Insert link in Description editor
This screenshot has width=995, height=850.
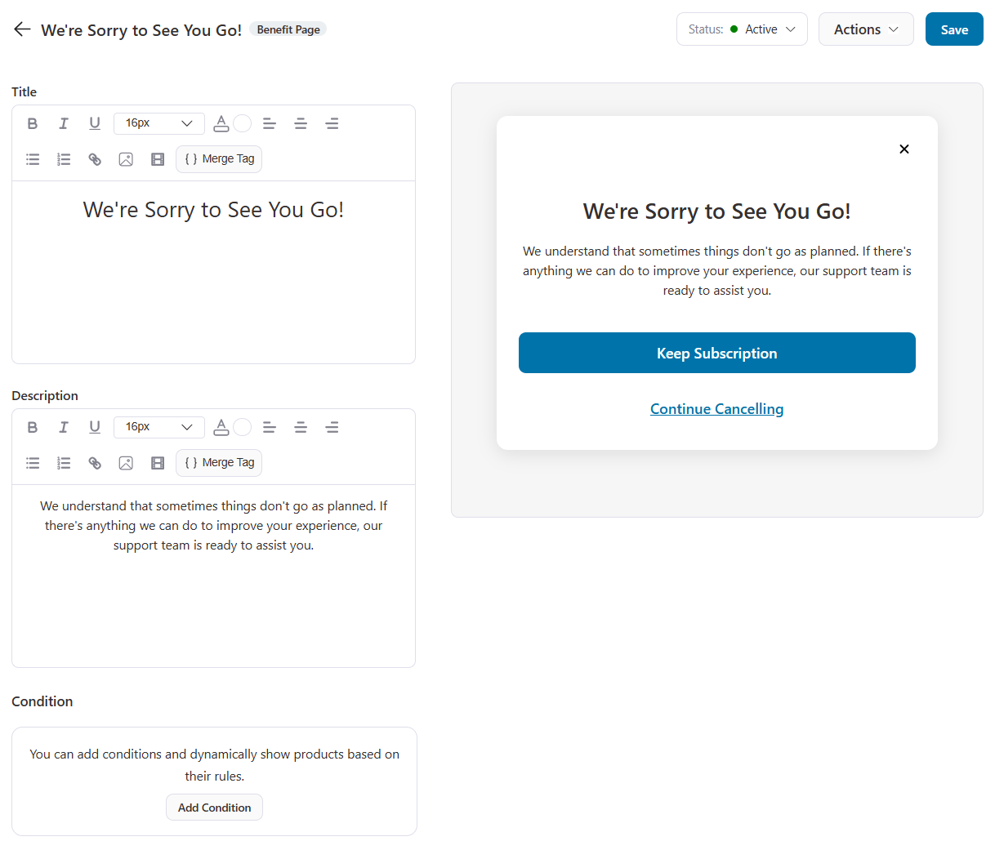pos(95,463)
